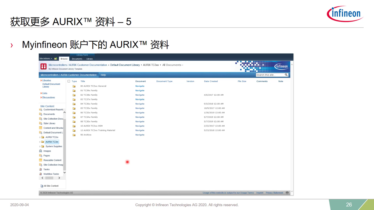Click folder icon for 03 TC37x Family

click(x=74, y=99)
